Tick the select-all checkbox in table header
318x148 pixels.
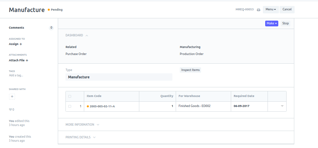point(70,96)
